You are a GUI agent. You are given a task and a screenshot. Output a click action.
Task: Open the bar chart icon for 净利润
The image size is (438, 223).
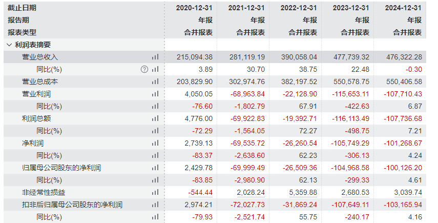[155, 143]
